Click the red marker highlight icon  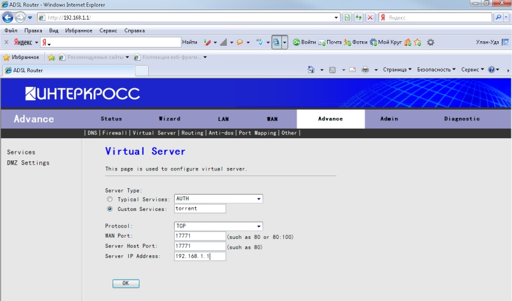[207, 42]
